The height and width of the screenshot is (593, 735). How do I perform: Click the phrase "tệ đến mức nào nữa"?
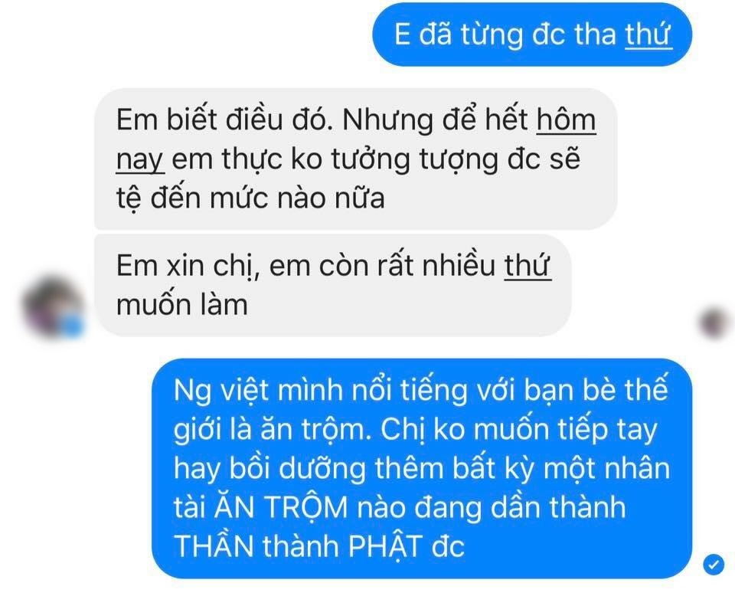(250, 198)
